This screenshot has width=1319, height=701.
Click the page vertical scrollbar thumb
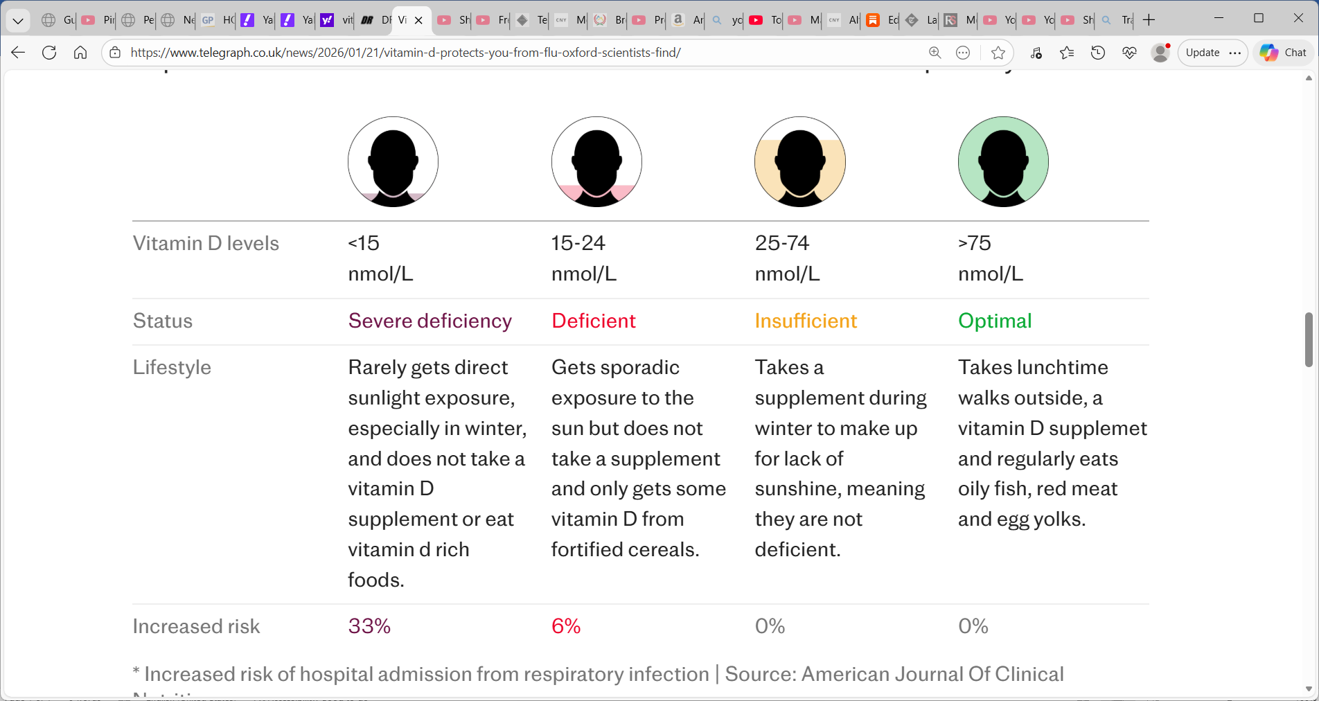pos(1309,339)
